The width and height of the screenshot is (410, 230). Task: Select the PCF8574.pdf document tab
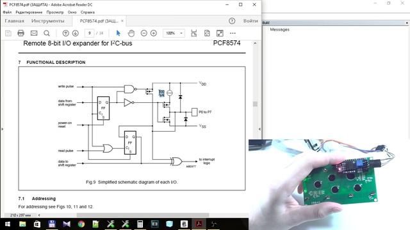(x=99, y=21)
